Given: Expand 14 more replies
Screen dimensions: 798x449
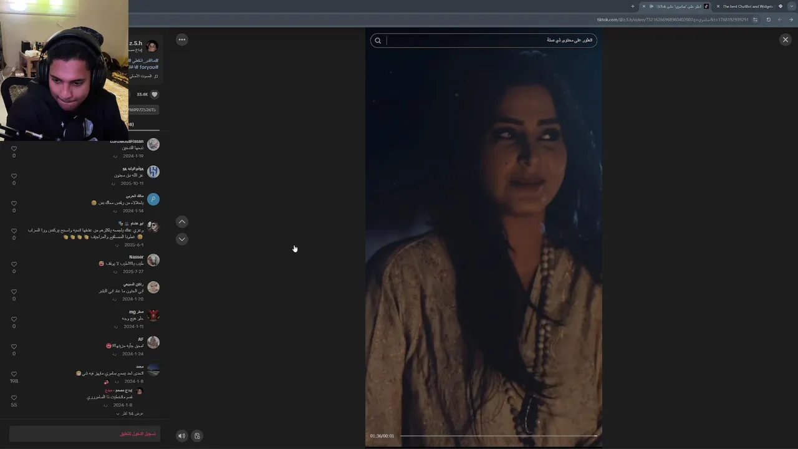Looking at the screenshot, I should tap(130, 413).
